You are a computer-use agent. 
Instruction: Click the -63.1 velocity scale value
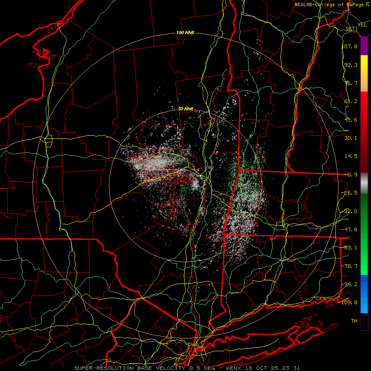point(350,248)
